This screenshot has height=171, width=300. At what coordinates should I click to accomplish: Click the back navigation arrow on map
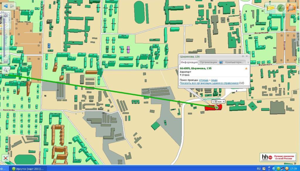tap(6, 6)
